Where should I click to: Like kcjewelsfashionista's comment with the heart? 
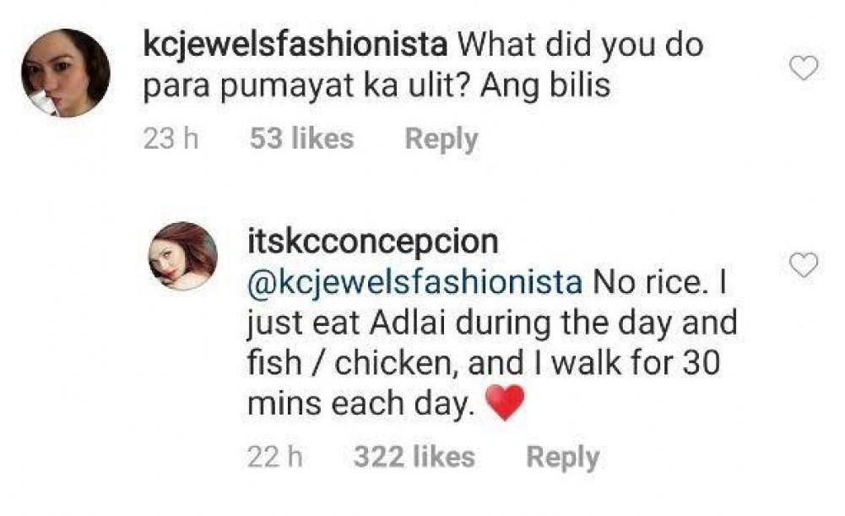coord(806,68)
